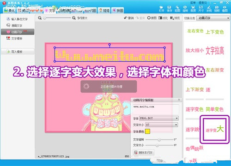
Task: Open the 文字大小 size dropdown
Action: point(162,125)
